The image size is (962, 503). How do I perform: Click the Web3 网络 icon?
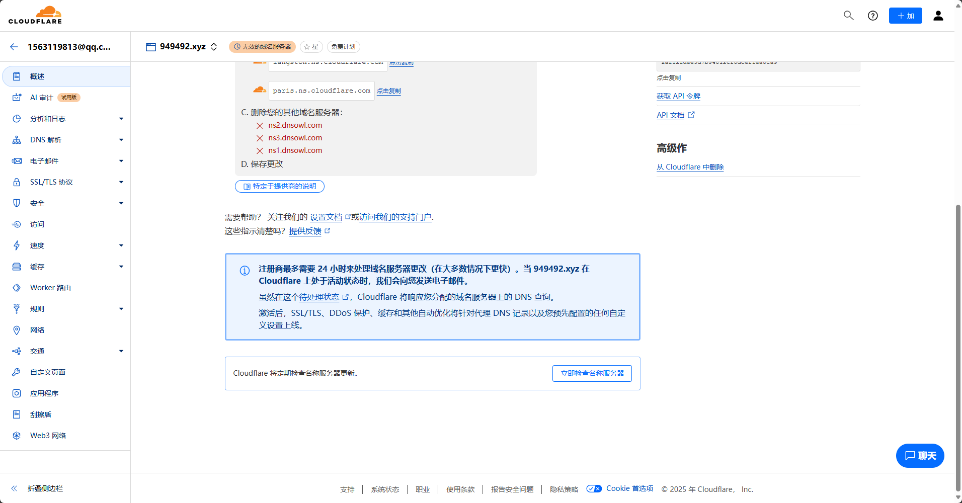17,436
